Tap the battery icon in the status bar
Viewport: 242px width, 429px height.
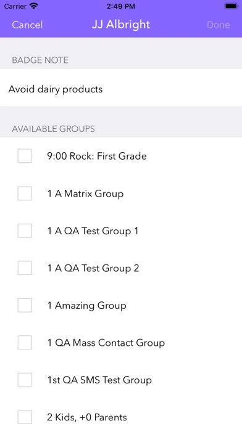click(232, 6)
